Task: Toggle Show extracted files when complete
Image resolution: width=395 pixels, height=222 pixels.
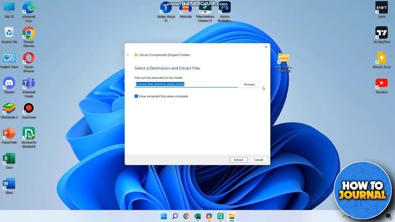Action: coord(136,96)
